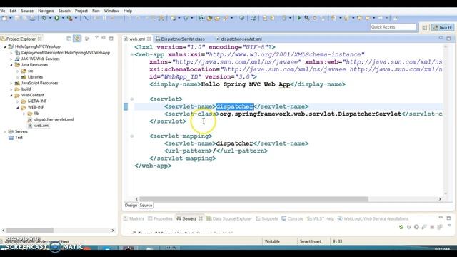Viewport: 457px width, 257px height.
Task: Click the Print toolbar icon
Action: click(x=33, y=18)
